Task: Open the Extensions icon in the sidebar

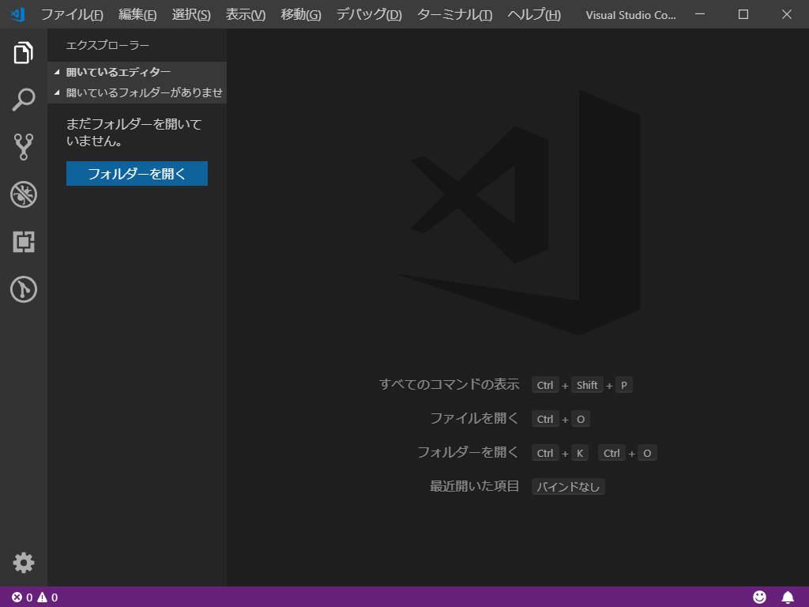Action: click(x=23, y=242)
